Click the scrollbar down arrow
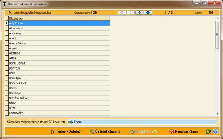 (x=217, y=114)
